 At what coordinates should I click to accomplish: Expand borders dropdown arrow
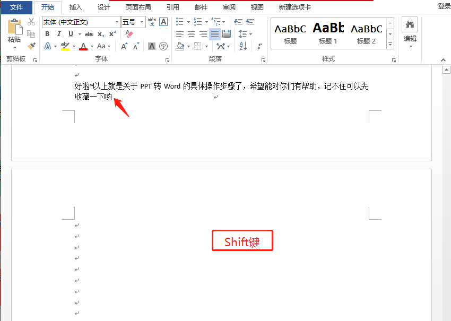(206, 46)
